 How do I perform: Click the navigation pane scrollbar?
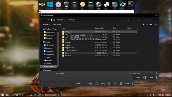coord(58,50)
